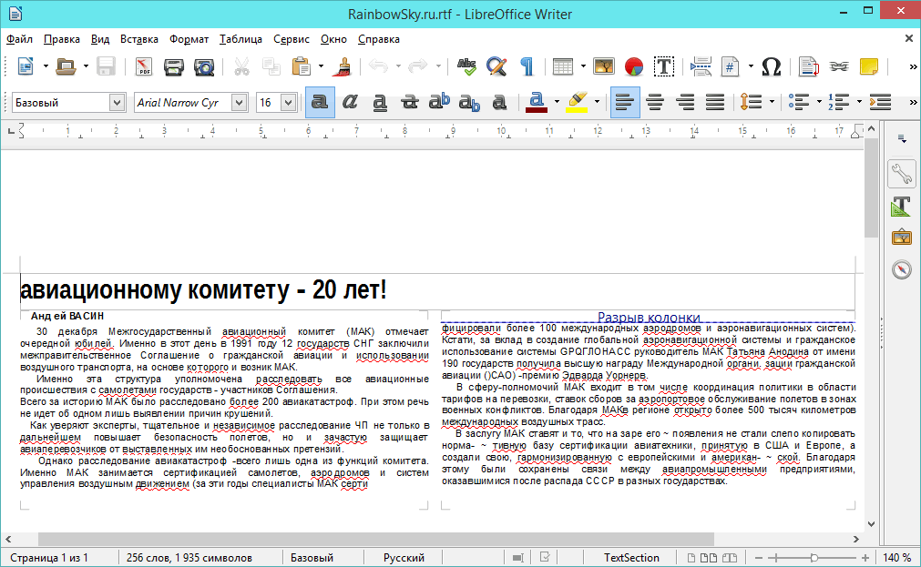Justify the paragraph text

pos(715,102)
